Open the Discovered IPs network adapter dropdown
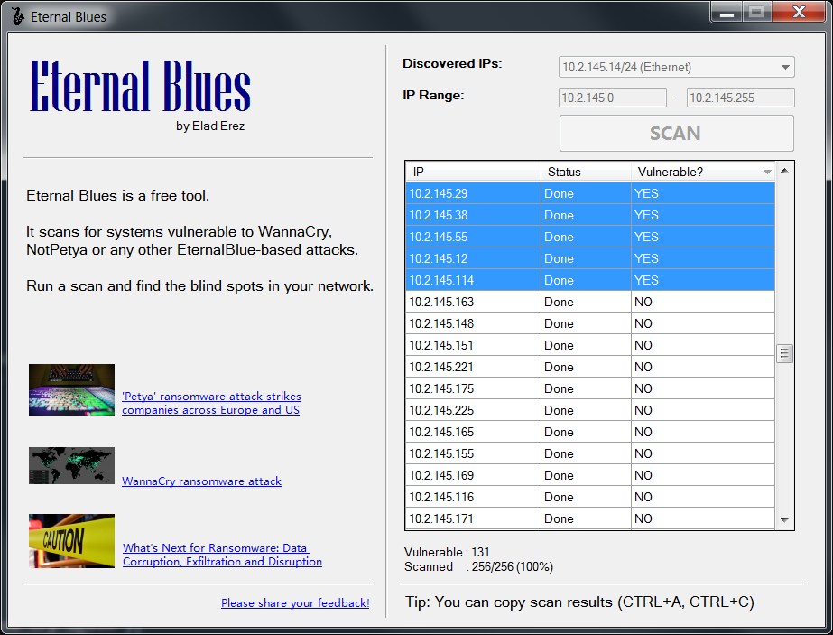This screenshot has width=833, height=635. pyautogui.click(x=785, y=66)
